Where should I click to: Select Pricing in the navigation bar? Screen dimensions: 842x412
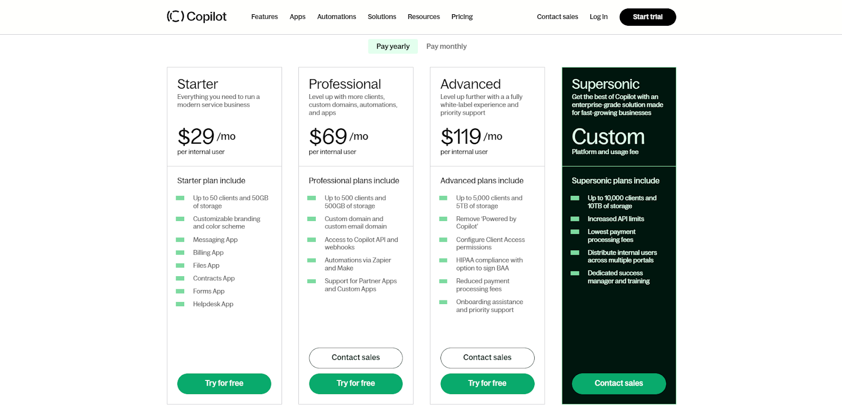(x=462, y=16)
